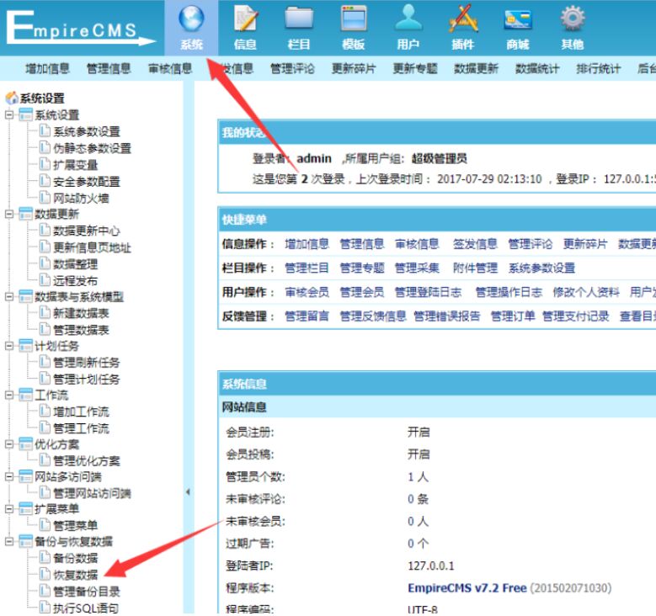This screenshot has height=616, width=656.
Task: Open 数据整理 in the tree
Action: click(75, 264)
